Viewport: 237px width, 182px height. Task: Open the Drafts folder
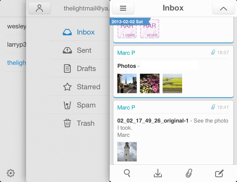click(x=79, y=69)
